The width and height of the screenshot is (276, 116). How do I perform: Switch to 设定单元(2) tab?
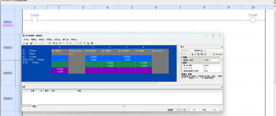[198, 51]
